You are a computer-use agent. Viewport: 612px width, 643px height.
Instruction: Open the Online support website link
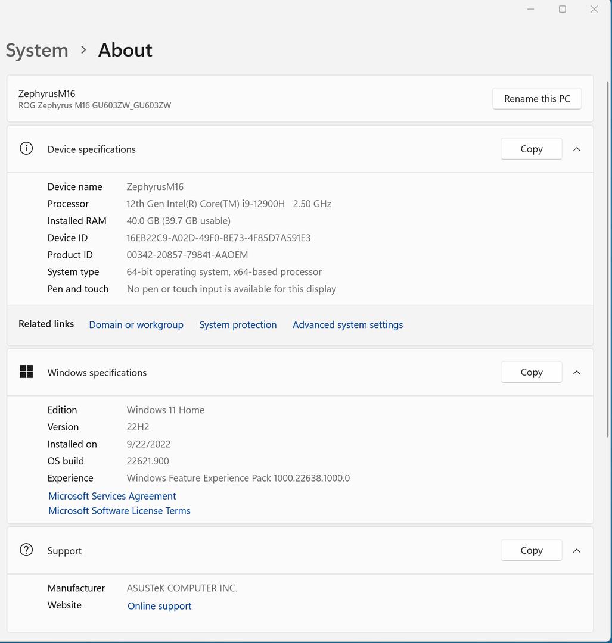[x=159, y=605]
